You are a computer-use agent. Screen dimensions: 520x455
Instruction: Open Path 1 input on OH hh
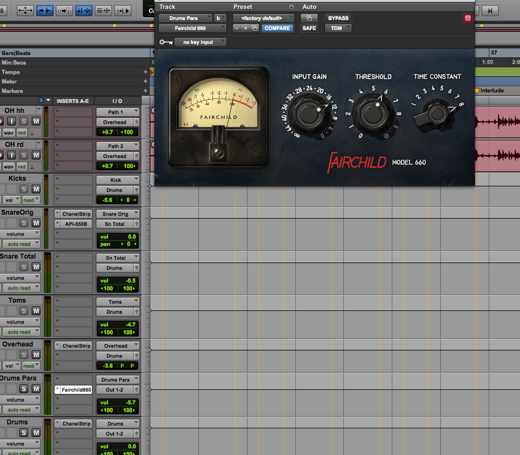tap(118, 112)
